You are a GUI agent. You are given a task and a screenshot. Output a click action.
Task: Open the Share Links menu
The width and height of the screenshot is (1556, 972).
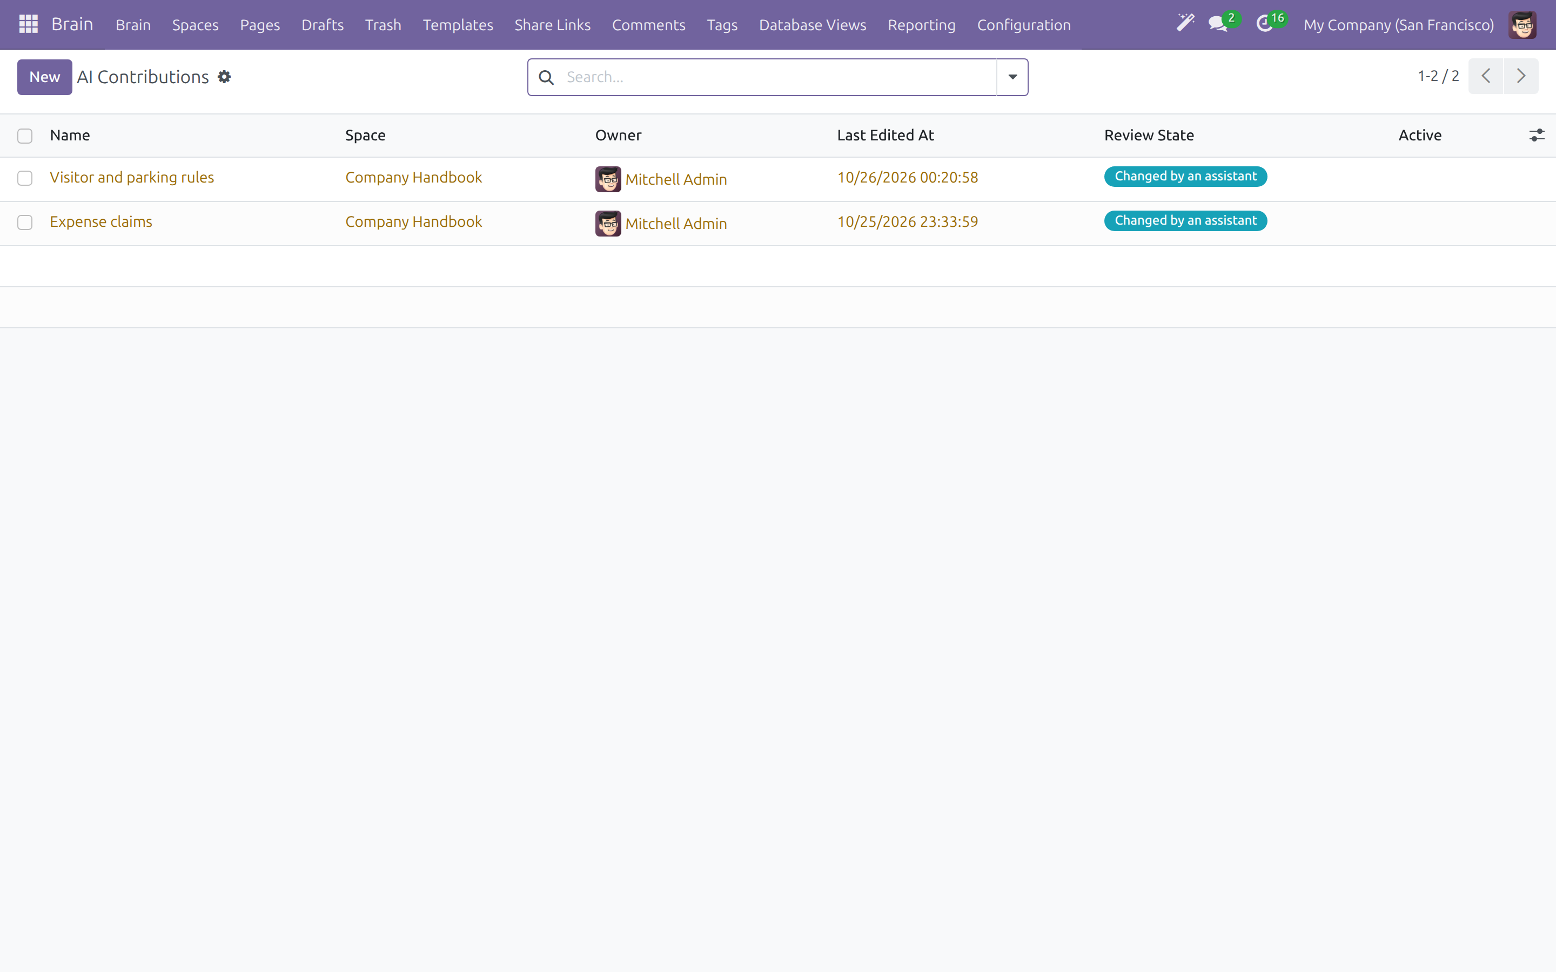pos(552,25)
